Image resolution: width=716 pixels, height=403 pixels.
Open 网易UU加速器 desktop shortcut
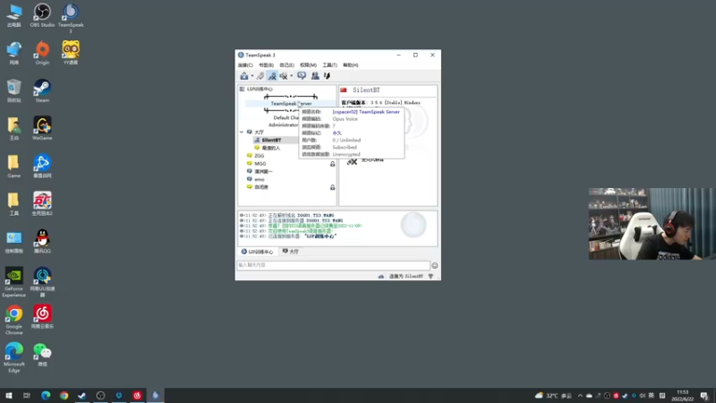tap(42, 282)
